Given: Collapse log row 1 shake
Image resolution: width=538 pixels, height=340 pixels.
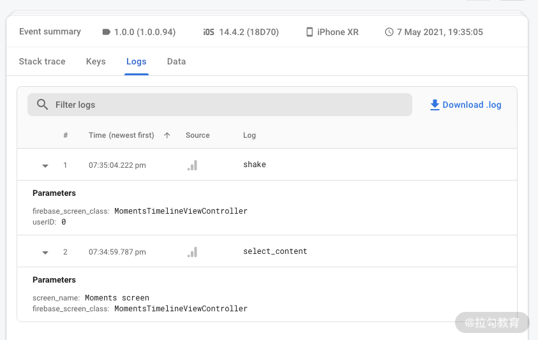Looking at the screenshot, I should [45, 166].
